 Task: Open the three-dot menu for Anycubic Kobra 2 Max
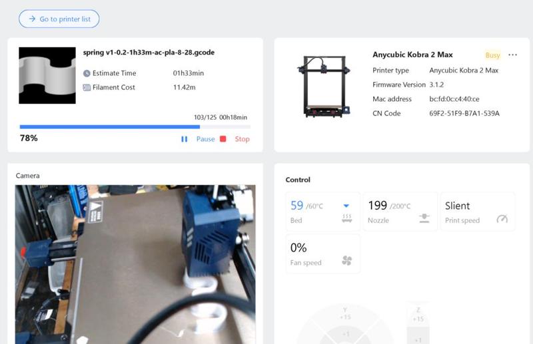pos(512,55)
